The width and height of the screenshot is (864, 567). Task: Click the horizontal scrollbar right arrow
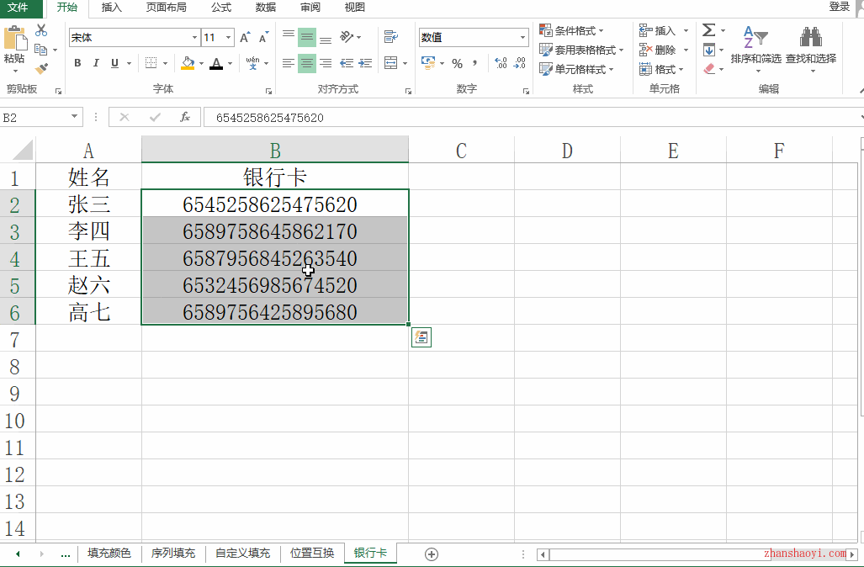(852, 554)
